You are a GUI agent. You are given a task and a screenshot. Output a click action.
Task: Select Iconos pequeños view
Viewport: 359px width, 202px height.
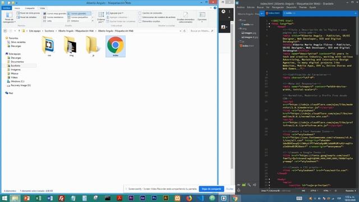pos(78,17)
